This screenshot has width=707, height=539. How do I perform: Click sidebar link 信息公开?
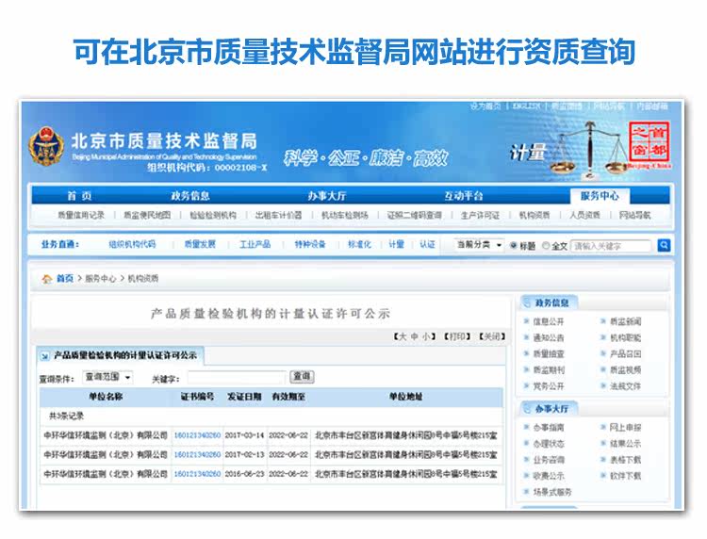[x=549, y=321]
